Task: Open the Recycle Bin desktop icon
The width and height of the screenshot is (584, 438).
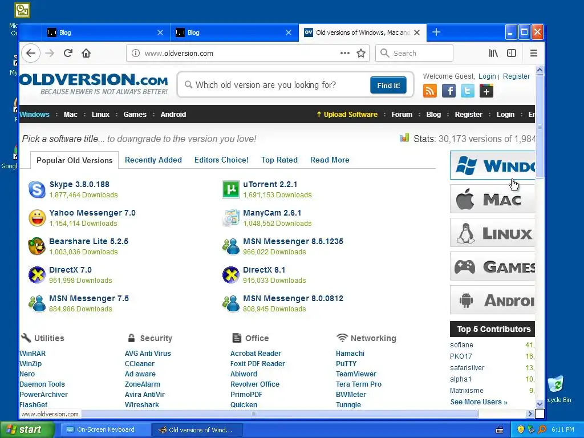Action: click(557, 389)
